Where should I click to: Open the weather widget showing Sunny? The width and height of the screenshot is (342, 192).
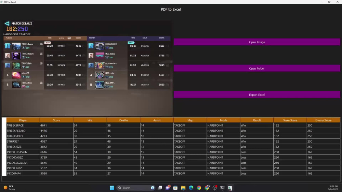click(x=9, y=188)
